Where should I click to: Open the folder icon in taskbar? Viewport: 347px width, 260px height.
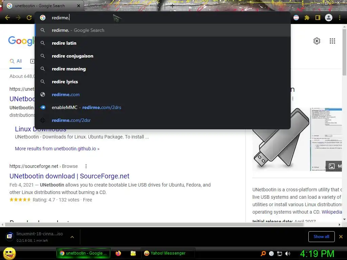click(x=133, y=253)
